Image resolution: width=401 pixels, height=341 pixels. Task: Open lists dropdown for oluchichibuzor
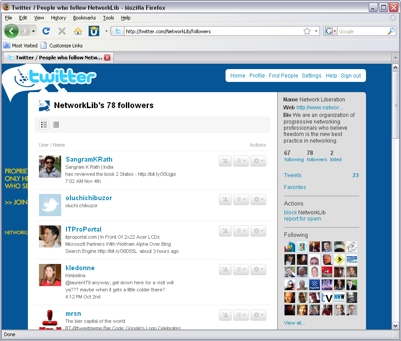coord(241,199)
